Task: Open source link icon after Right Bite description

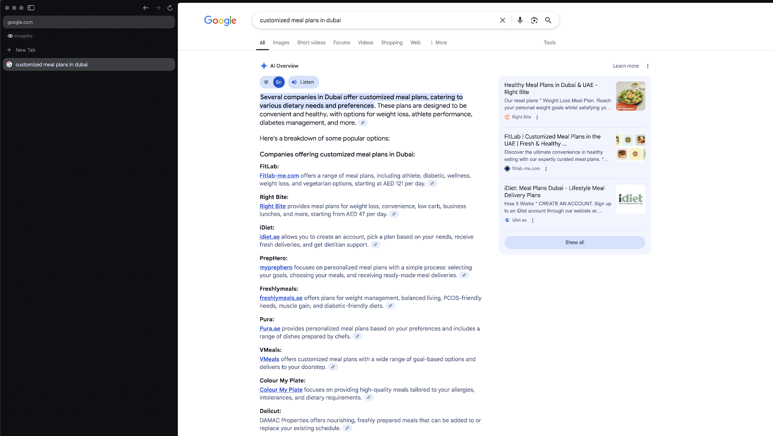Action: (394, 214)
